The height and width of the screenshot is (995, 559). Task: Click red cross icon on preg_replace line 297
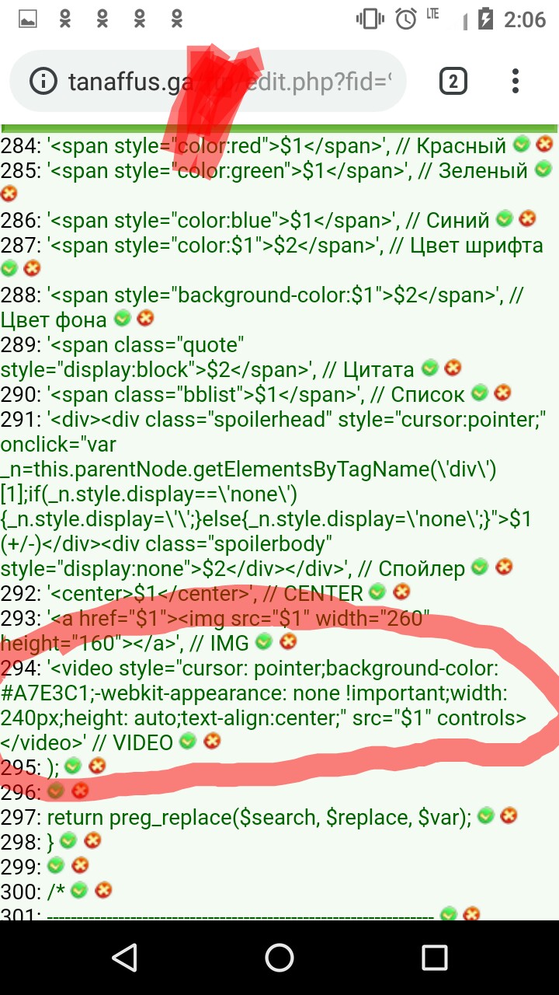tap(509, 815)
